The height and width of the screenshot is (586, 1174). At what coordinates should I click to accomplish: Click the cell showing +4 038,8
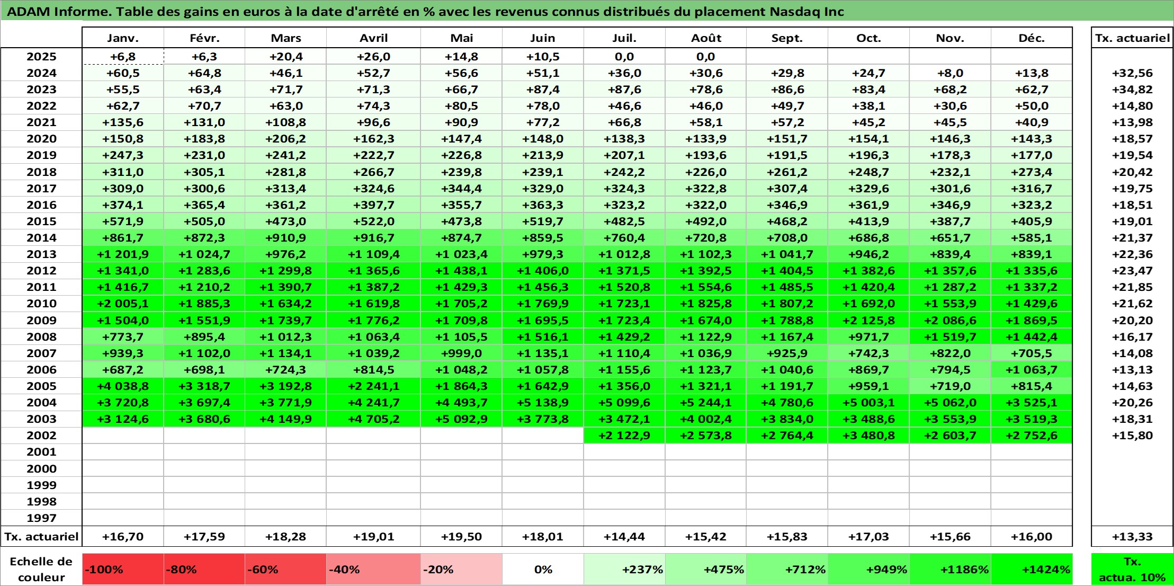123,386
